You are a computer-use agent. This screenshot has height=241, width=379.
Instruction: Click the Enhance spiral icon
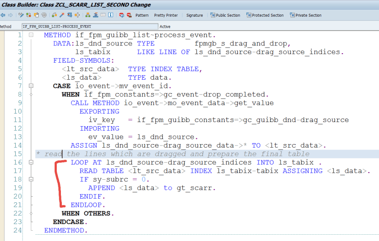[x=44, y=15]
